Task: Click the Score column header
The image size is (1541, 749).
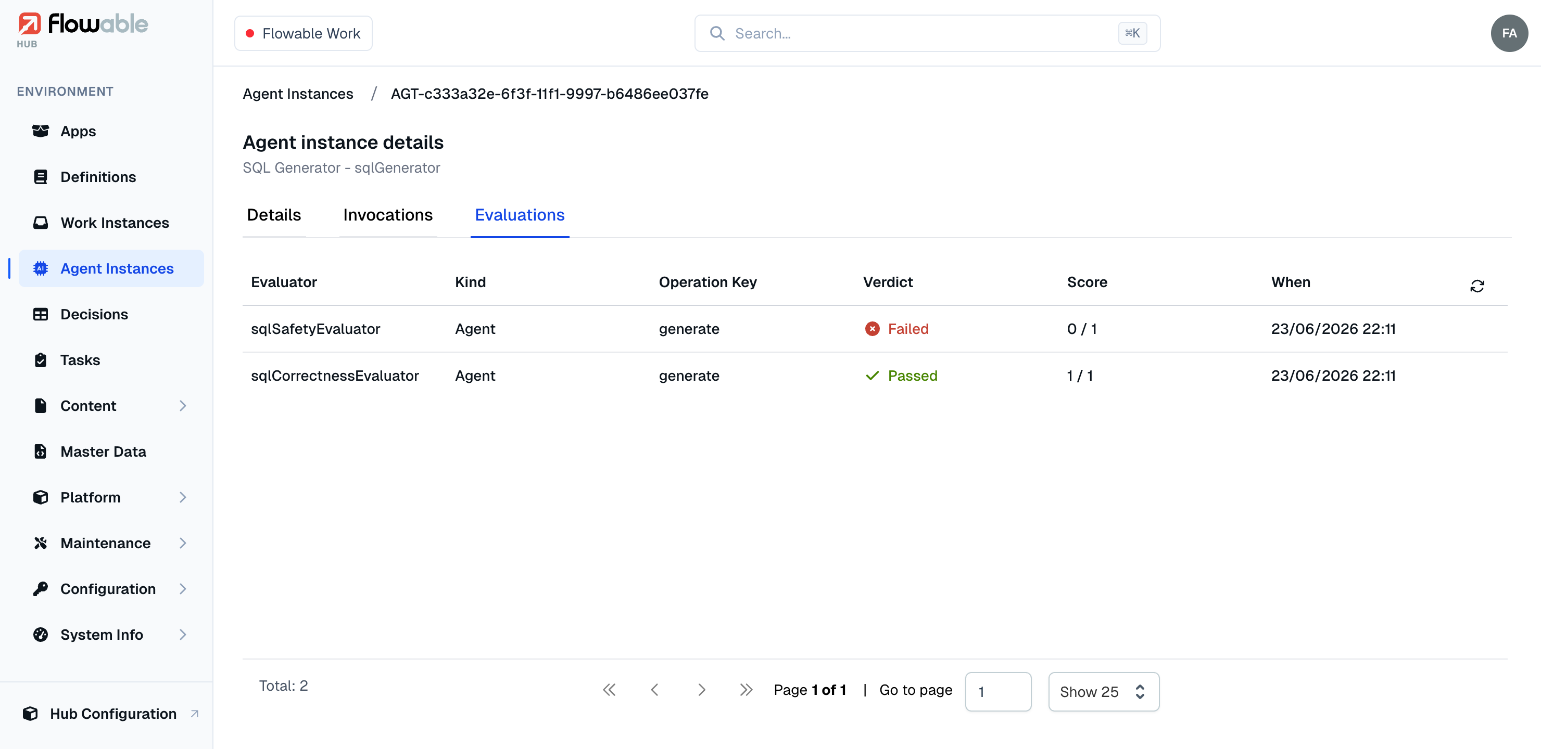Action: coord(1087,282)
